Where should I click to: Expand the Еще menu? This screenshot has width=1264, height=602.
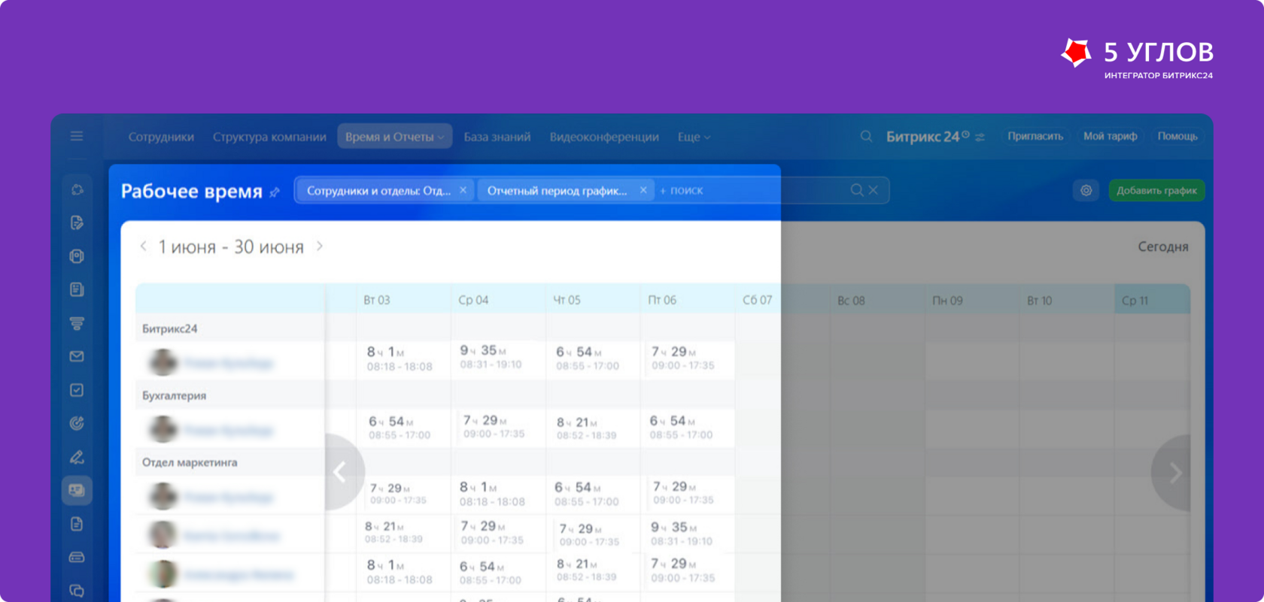tap(694, 137)
